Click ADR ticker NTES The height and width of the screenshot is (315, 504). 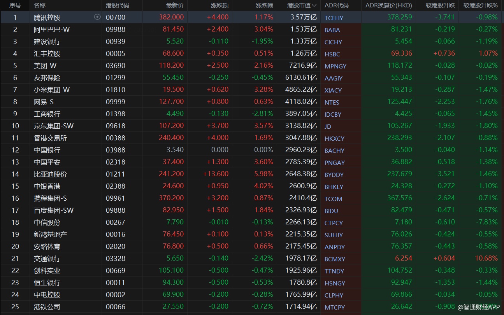tap(332, 102)
